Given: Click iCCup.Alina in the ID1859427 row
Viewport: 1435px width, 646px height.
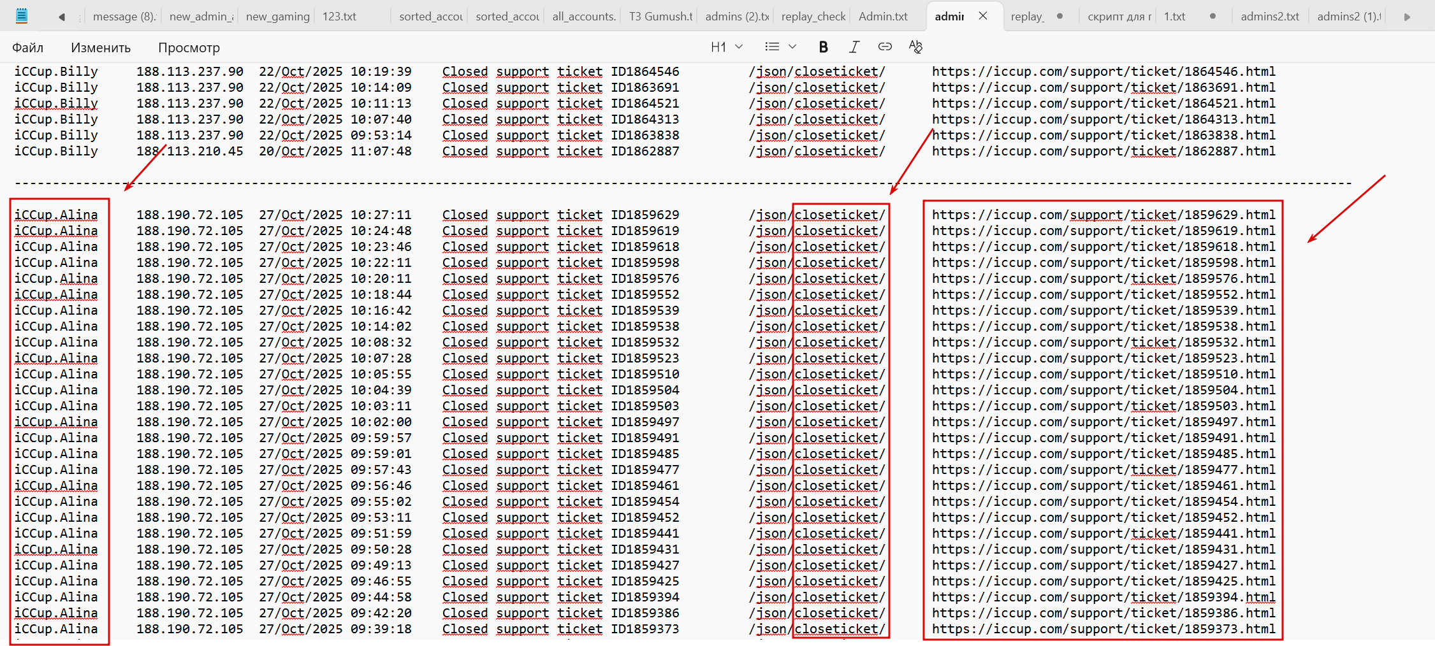Looking at the screenshot, I should coord(56,565).
